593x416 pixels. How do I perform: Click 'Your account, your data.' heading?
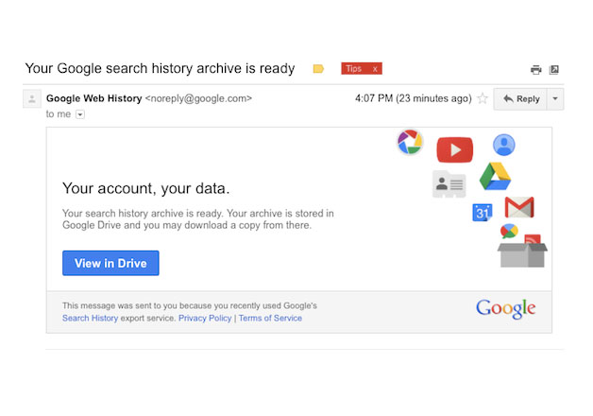tap(146, 188)
